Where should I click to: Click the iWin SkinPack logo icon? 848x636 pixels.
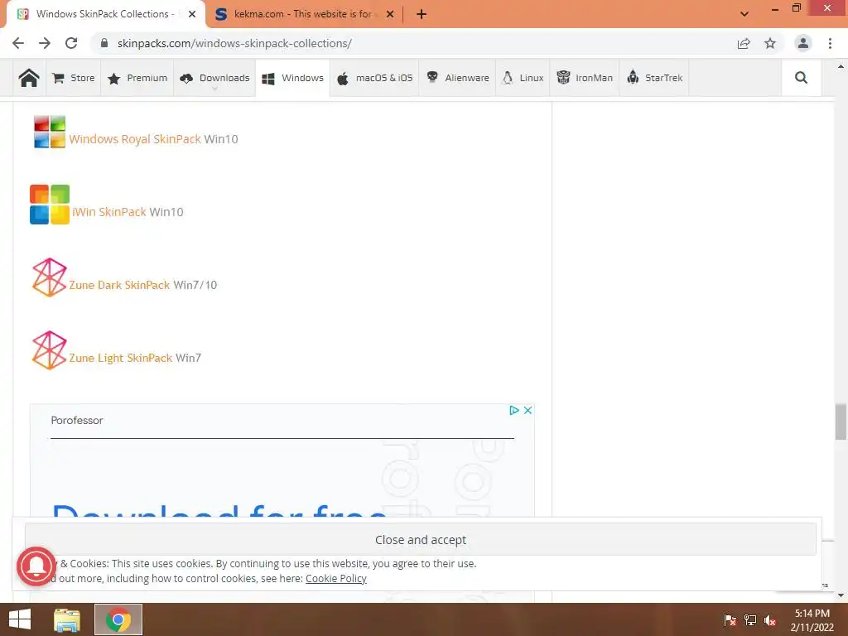49,205
